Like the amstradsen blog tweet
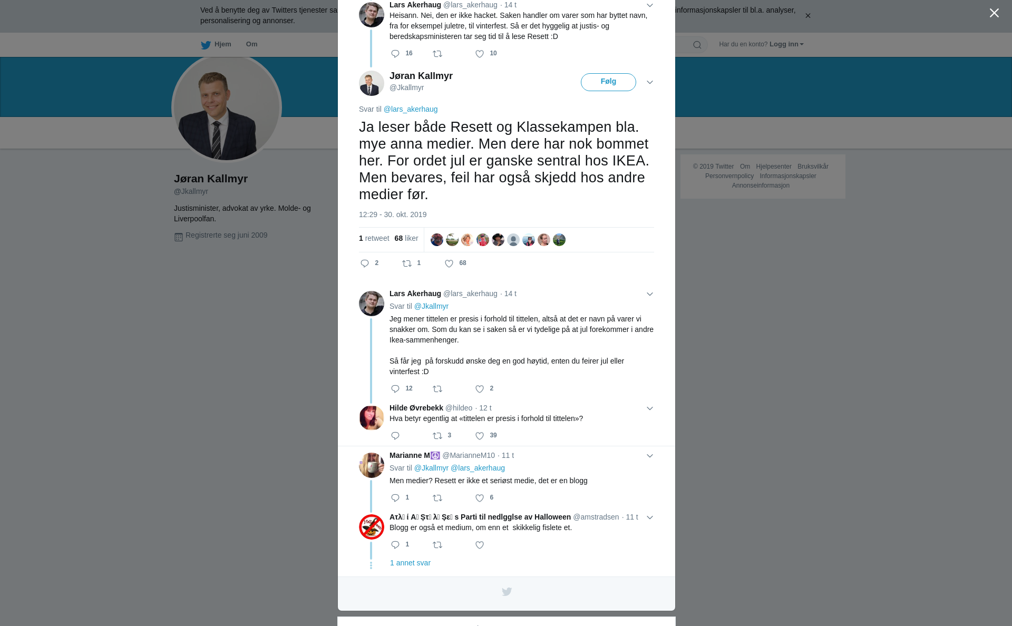This screenshot has width=1012, height=626. (480, 545)
